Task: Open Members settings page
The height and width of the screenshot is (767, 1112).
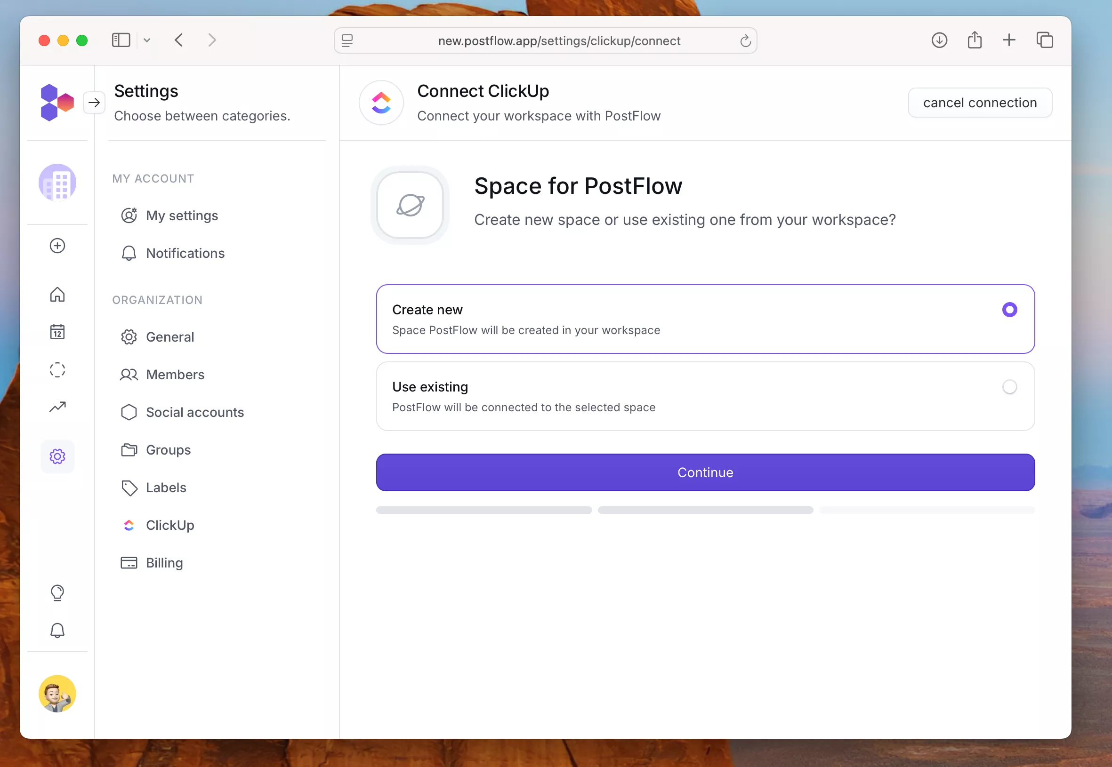Action: pyautogui.click(x=162, y=375)
